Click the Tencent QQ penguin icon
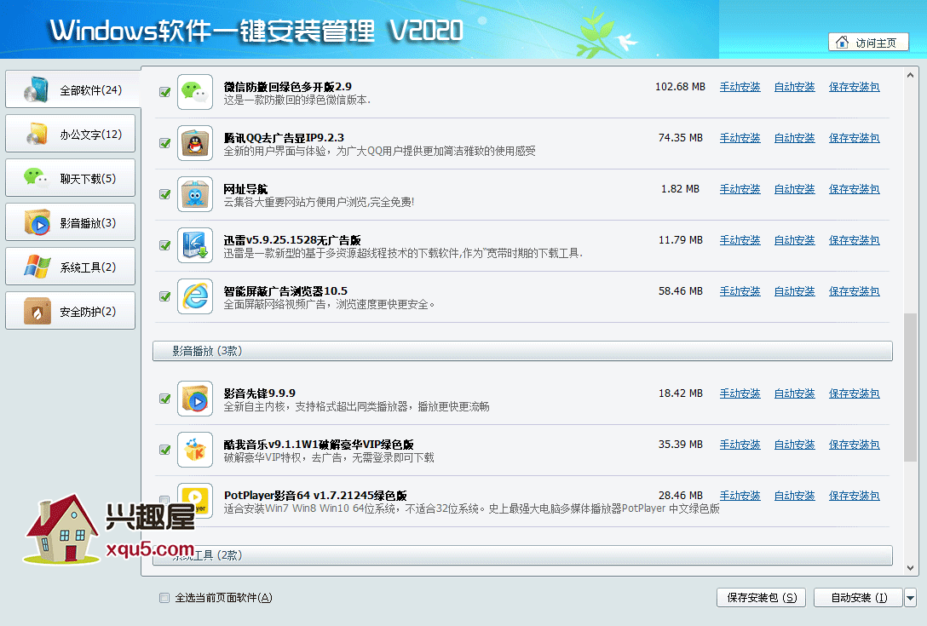Screen dimensions: 927x626 195,143
